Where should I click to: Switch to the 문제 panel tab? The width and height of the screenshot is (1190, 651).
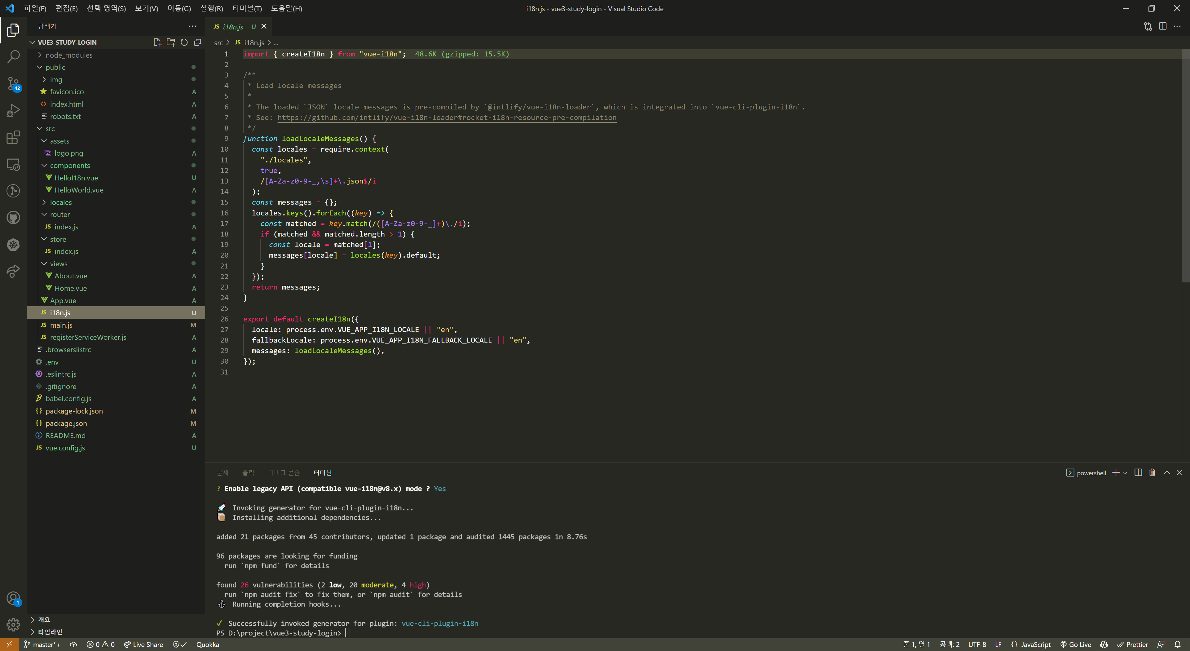point(223,472)
